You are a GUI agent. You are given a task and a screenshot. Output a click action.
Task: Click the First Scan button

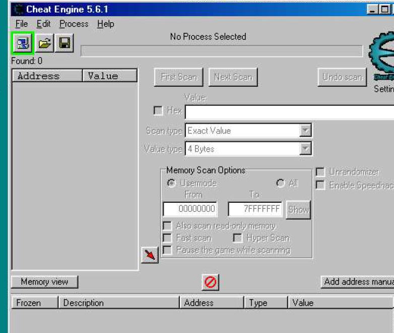[179, 77]
